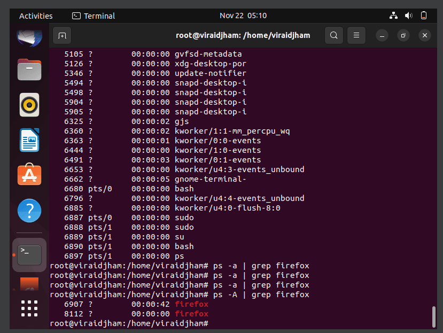
Task: Click the final empty shell prompt line
Action: [129, 323]
